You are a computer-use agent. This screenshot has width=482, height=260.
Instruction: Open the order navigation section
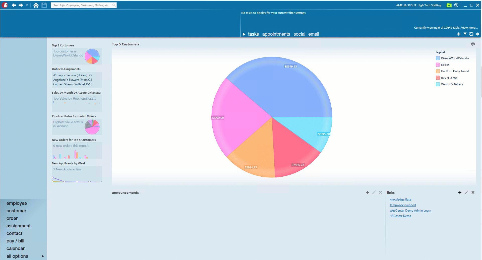12,218
